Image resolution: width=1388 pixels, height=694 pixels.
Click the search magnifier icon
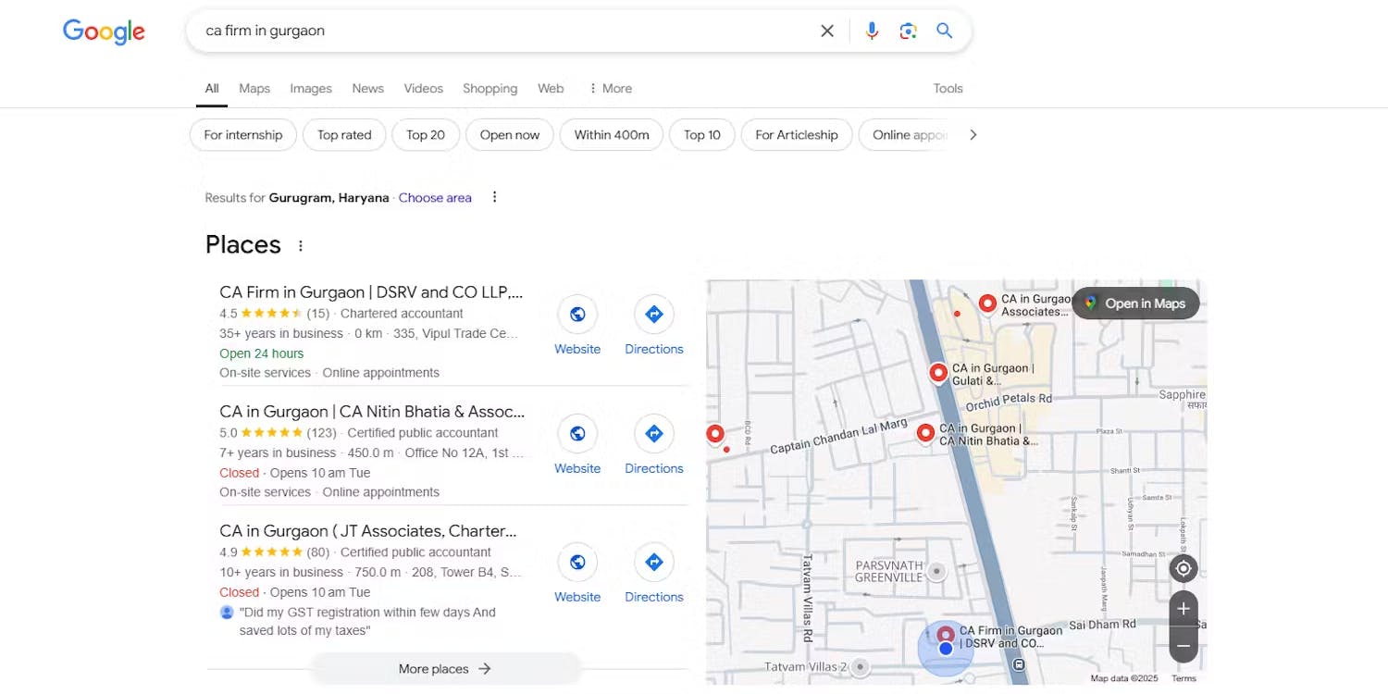tap(944, 30)
